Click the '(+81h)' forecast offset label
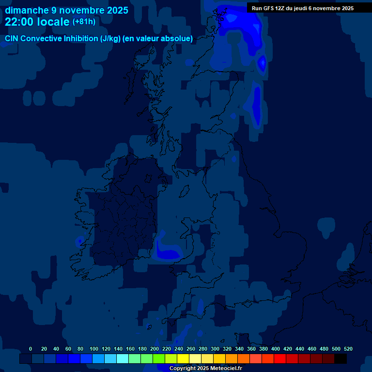Screen dimensions: 372x372 (x=84, y=22)
